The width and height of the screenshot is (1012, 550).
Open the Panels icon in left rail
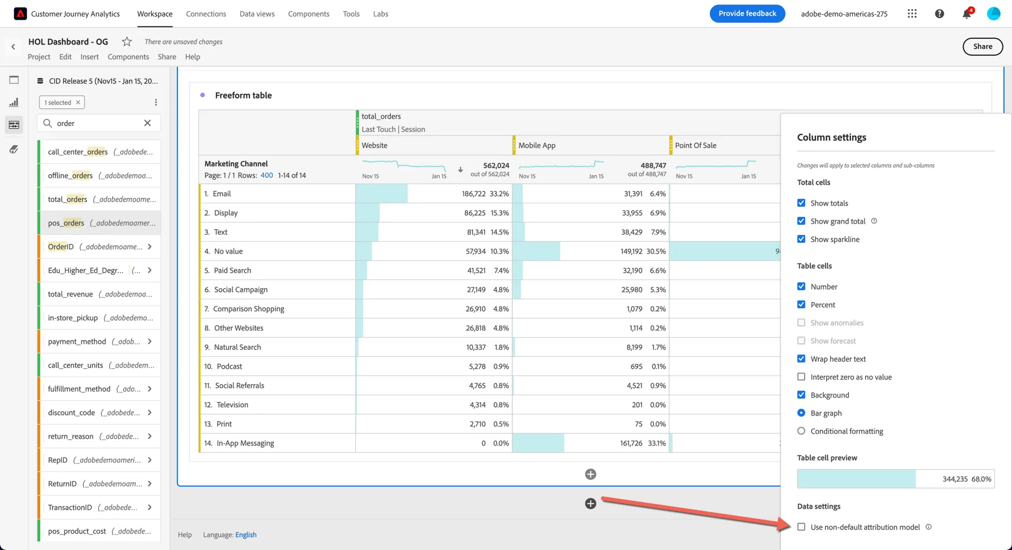click(x=14, y=80)
